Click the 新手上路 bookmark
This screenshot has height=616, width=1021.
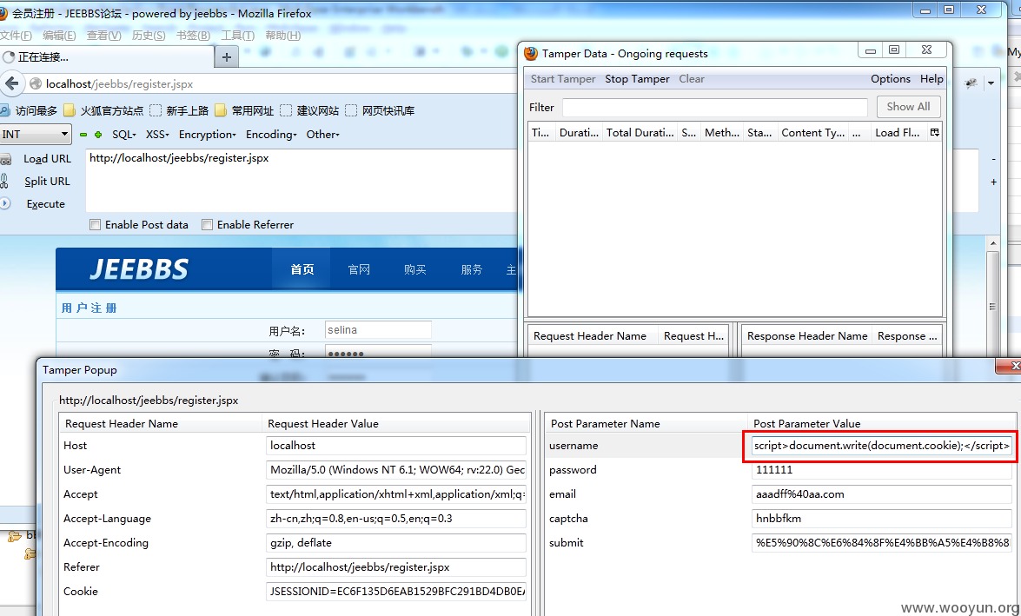179,110
